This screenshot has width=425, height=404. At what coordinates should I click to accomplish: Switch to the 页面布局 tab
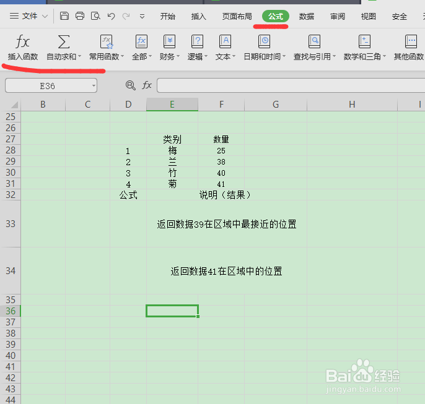coord(237,16)
